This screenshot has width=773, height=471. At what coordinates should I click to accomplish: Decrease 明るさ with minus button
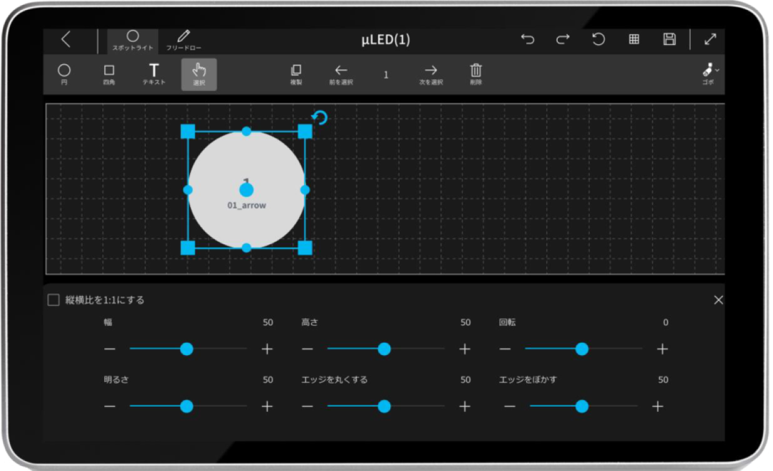tap(110, 406)
